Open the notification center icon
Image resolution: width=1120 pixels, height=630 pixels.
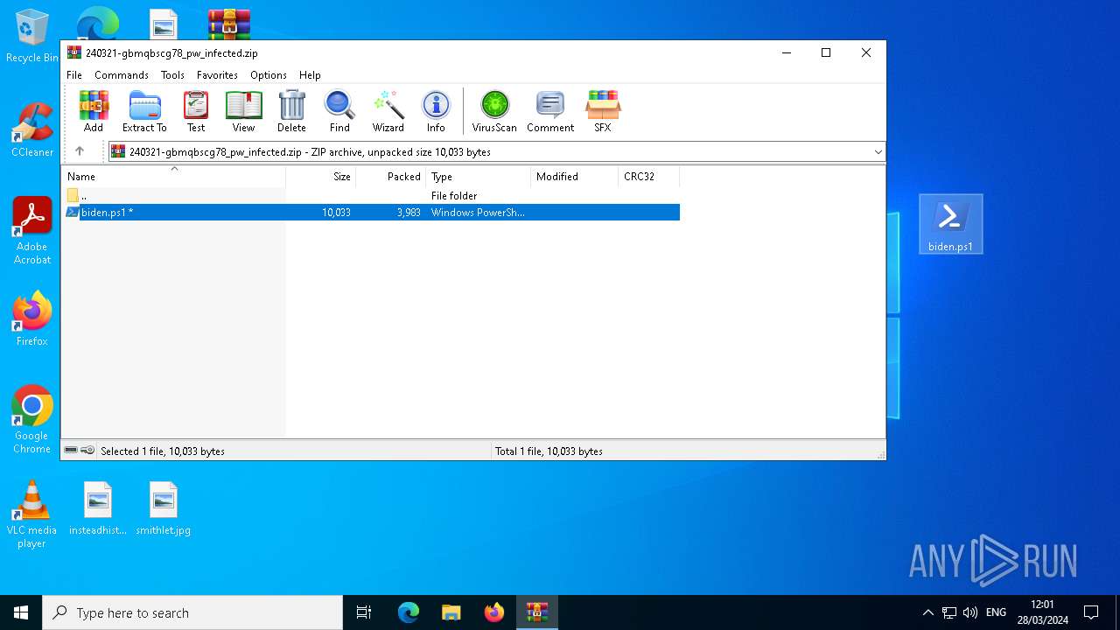(x=1091, y=612)
